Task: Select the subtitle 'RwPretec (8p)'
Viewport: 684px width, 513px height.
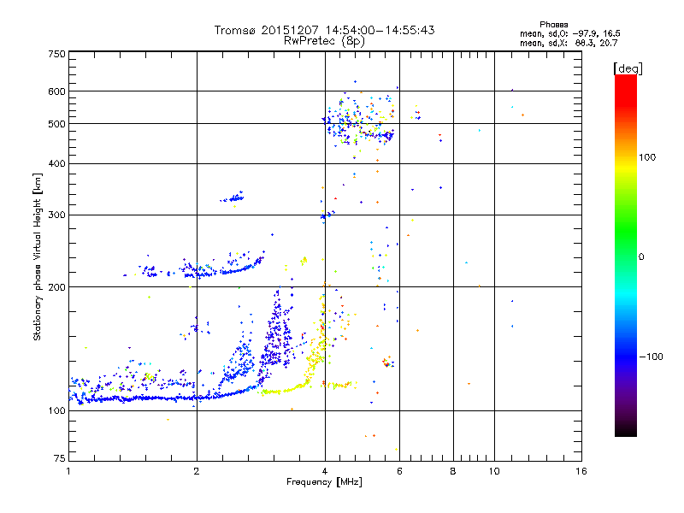Action: [324, 41]
